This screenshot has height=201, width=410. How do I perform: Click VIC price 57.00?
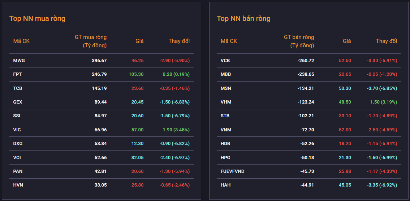pos(137,130)
